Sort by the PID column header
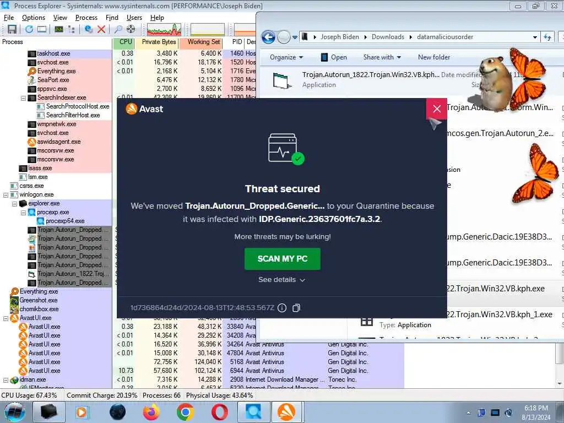The height and width of the screenshot is (423, 564). tap(234, 42)
